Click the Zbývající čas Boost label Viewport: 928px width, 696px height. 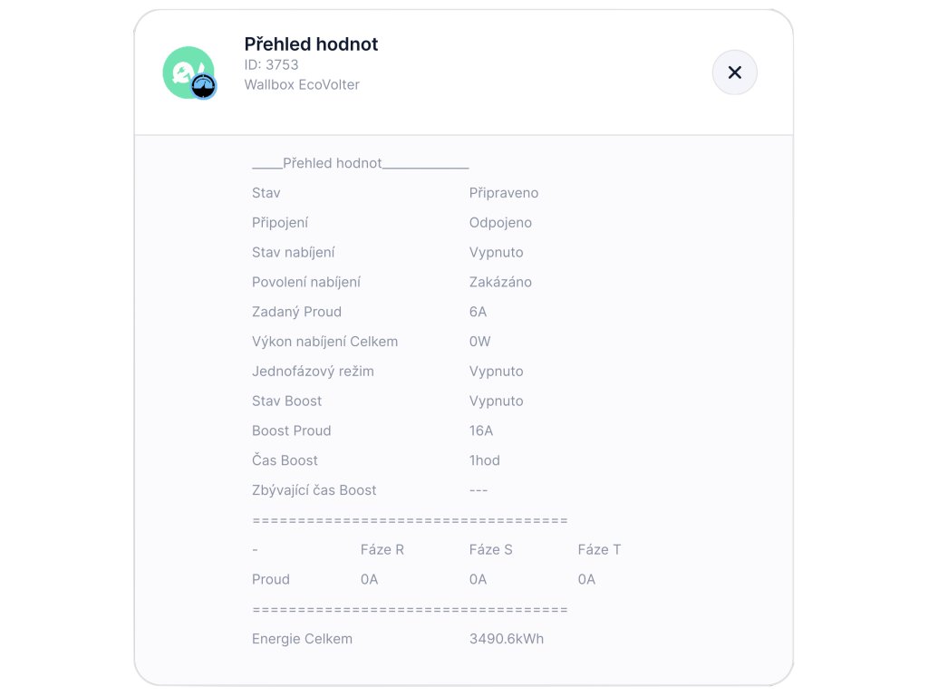(314, 490)
